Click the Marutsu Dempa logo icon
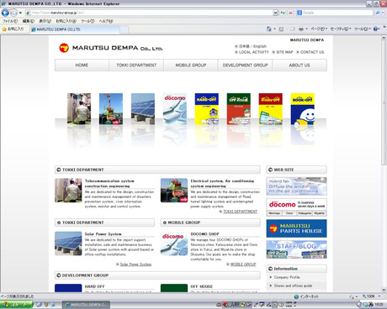The image size is (387, 309). [x=64, y=48]
